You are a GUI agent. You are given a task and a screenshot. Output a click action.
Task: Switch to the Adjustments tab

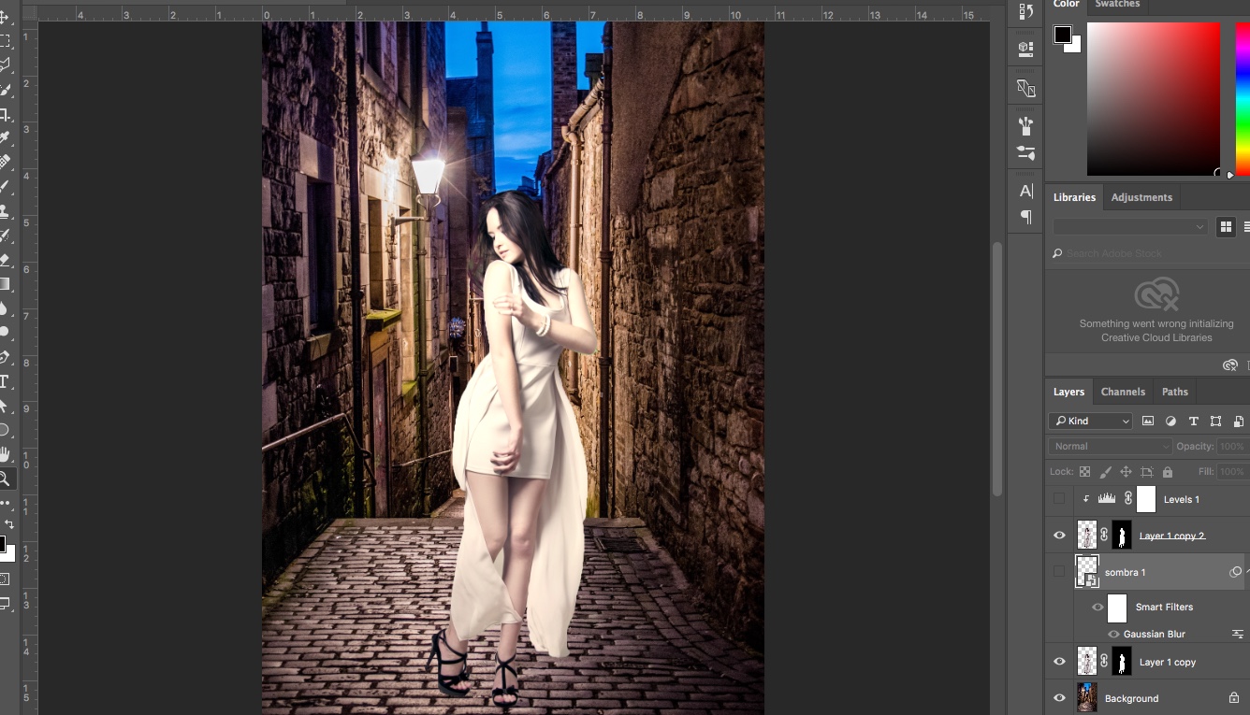tap(1141, 197)
